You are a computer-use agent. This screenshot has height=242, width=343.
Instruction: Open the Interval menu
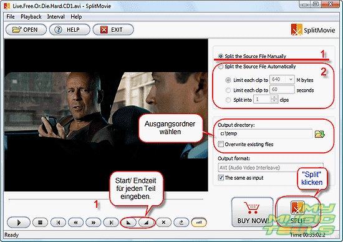pos(56,17)
